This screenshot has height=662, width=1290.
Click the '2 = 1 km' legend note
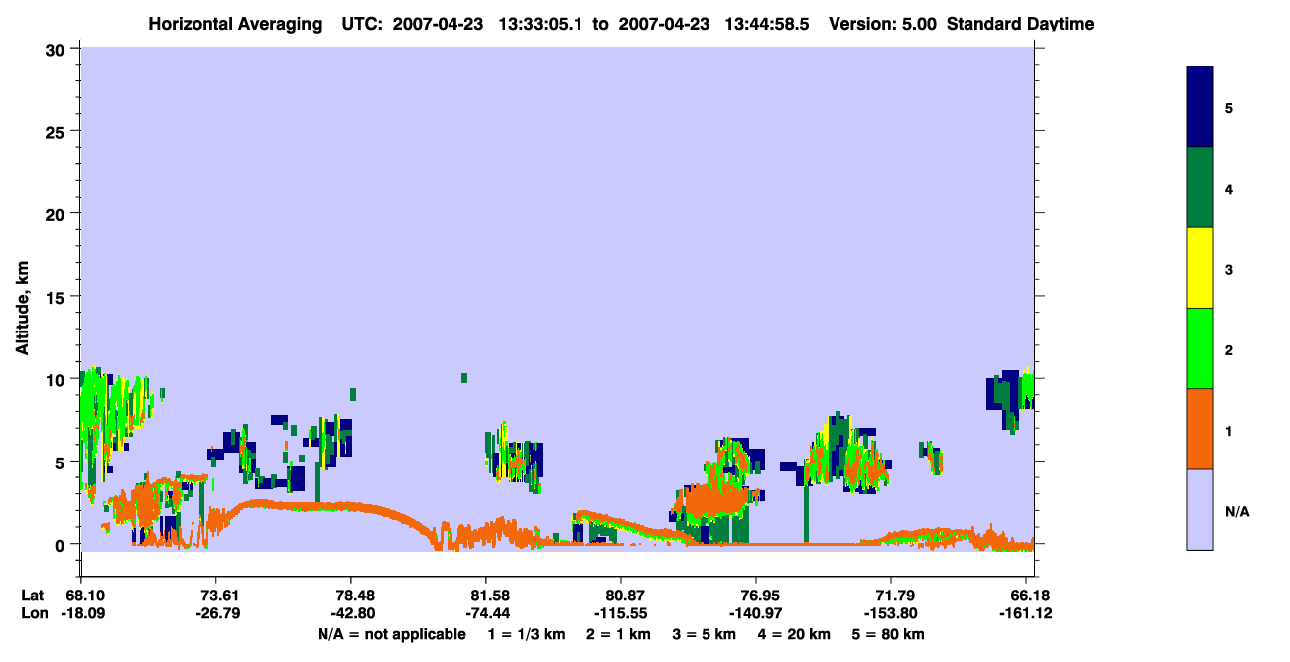[x=619, y=634]
